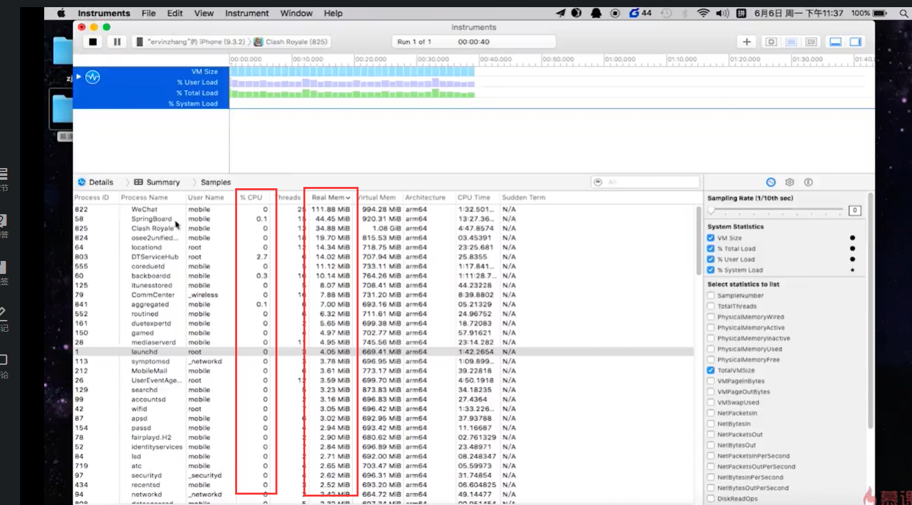Click the Telegram paper-plane menu bar icon

[x=561, y=13]
